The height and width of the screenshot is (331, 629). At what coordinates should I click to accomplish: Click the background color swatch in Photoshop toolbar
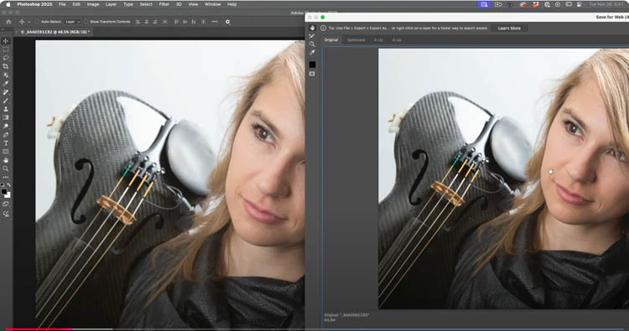(x=8, y=195)
